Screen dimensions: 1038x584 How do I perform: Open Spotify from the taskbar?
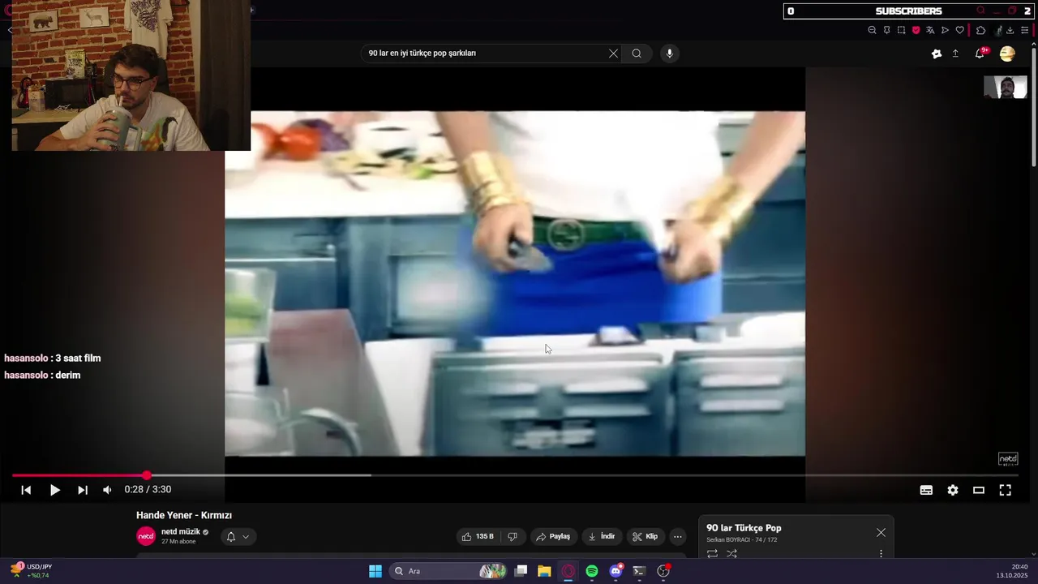pyautogui.click(x=592, y=571)
